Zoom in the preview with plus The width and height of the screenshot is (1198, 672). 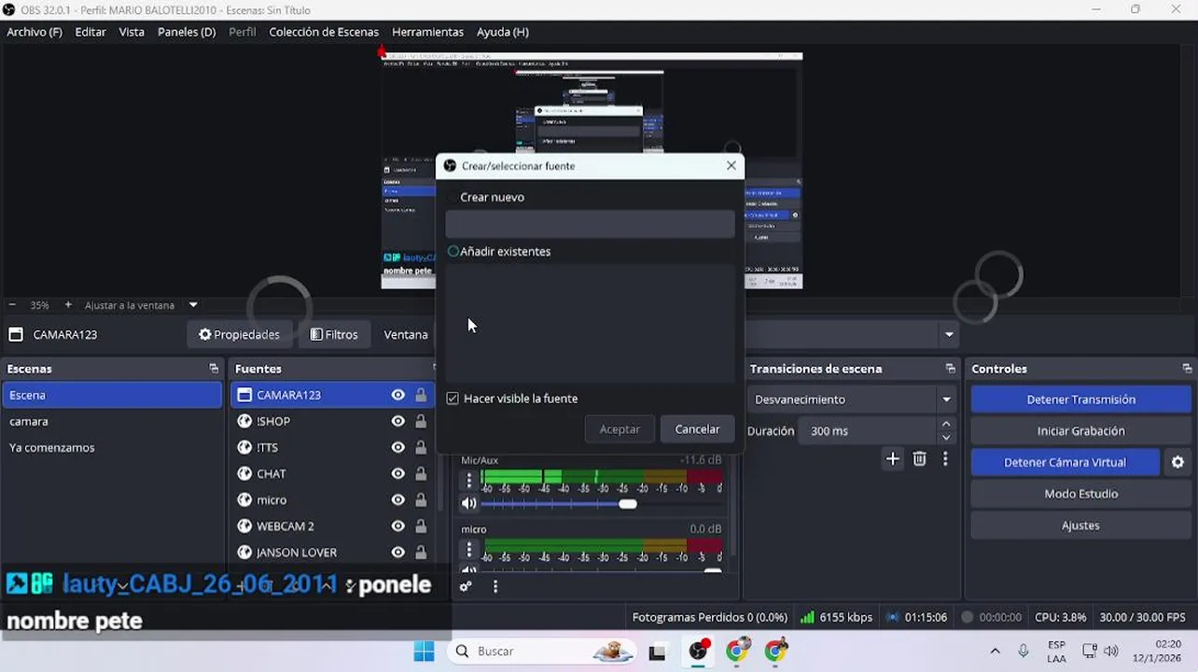(x=68, y=304)
